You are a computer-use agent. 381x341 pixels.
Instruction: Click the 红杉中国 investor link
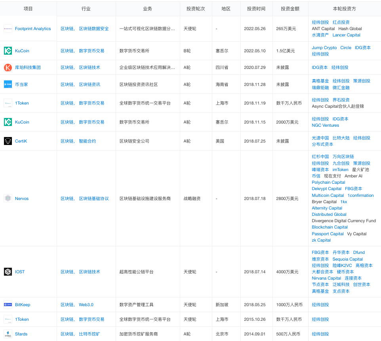pos(320,156)
